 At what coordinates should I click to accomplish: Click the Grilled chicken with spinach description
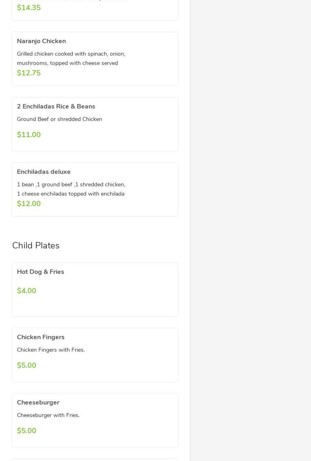71,58
